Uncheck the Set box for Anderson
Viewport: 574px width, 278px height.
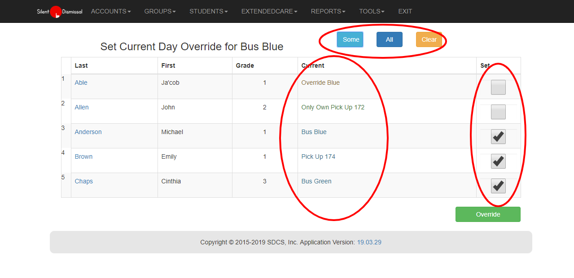pyautogui.click(x=498, y=136)
